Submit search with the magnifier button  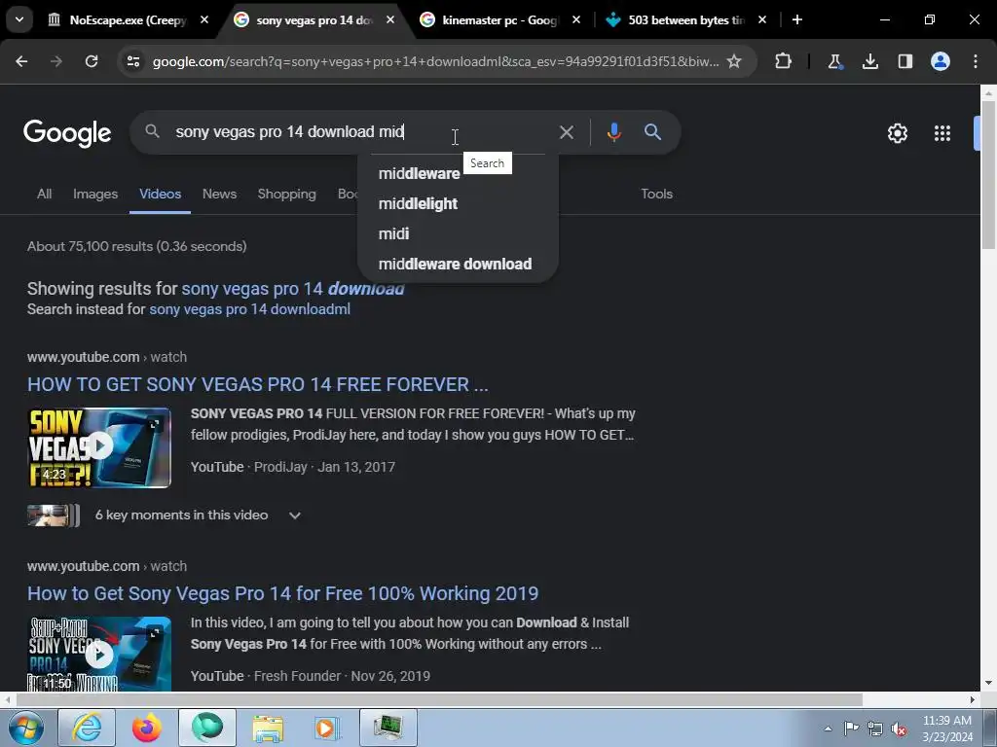pyautogui.click(x=653, y=132)
